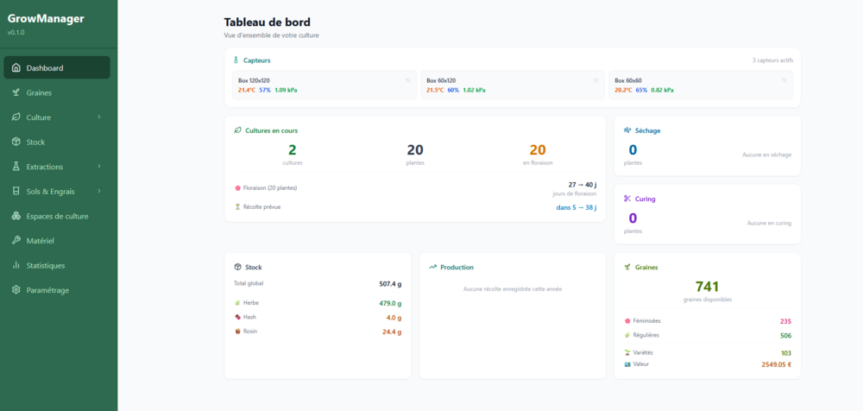Click the Graines sprout icon in the sidebar

[x=16, y=92]
